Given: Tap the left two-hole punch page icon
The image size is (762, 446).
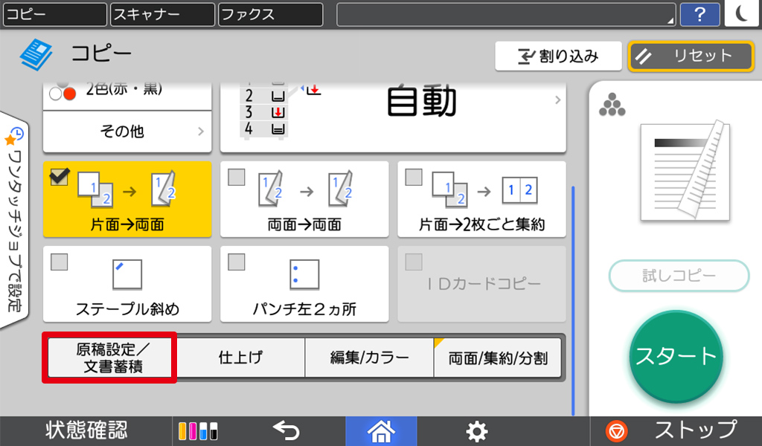Looking at the screenshot, I should [x=304, y=275].
